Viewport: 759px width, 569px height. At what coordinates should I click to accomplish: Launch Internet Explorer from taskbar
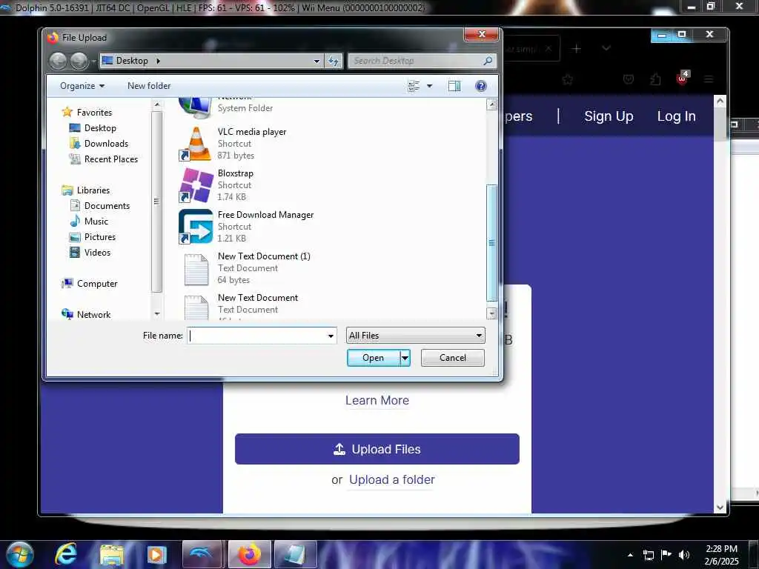tap(66, 554)
